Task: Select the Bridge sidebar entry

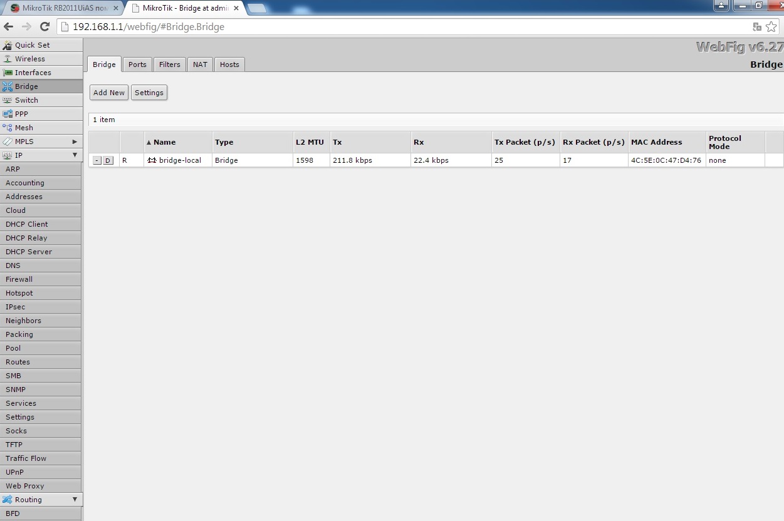Action: (x=41, y=86)
